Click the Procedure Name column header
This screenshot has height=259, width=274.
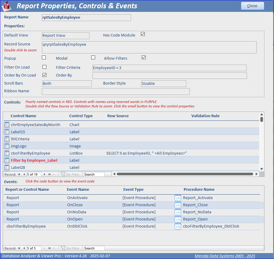click(x=199, y=189)
